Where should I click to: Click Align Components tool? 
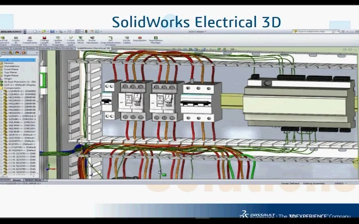(30, 40)
